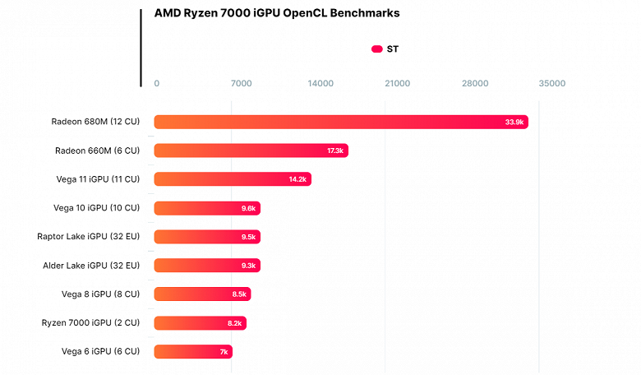This screenshot has height=375, width=641.
Task: Select the Raptor Lake iGPU bar
Action: pyautogui.click(x=207, y=237)
